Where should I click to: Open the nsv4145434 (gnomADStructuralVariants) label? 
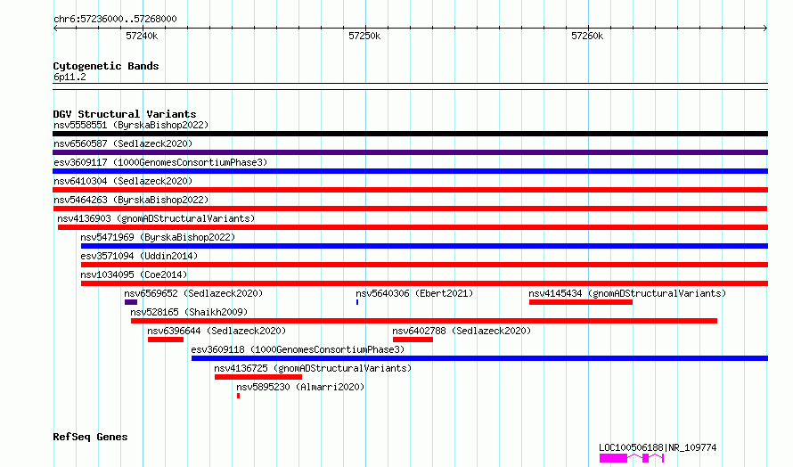pyautogui.click(x=627, y=293)
